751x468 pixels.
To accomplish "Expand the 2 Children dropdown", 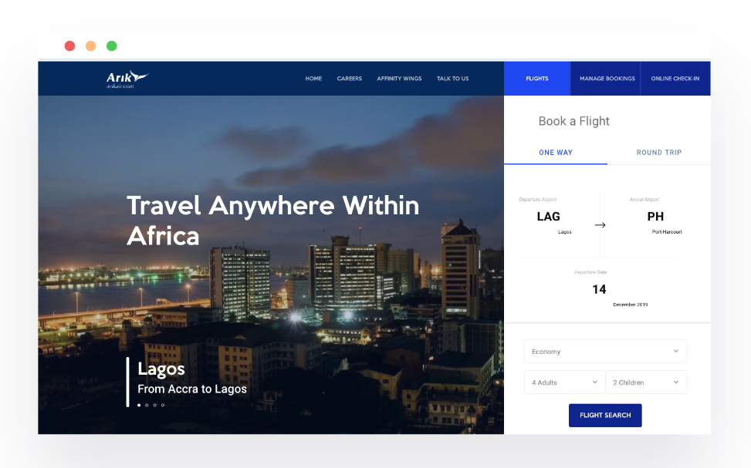I will point(646,382).
